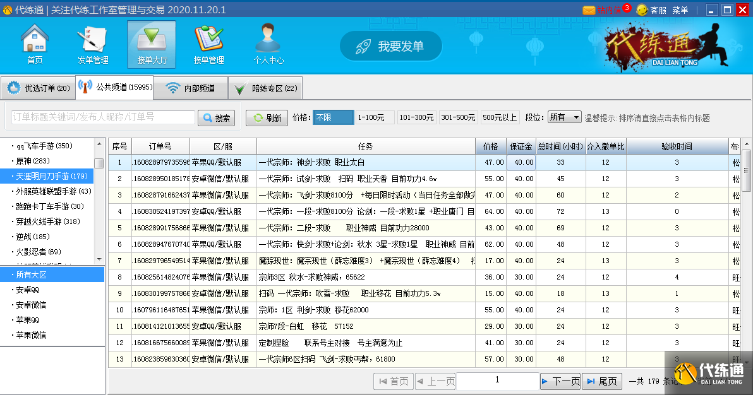Select the 不限 price filter

pyautogui.click(x=333, y=117)
